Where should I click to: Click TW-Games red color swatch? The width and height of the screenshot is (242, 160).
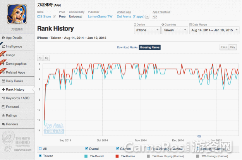pyautogui.click(x=117, y=156)
